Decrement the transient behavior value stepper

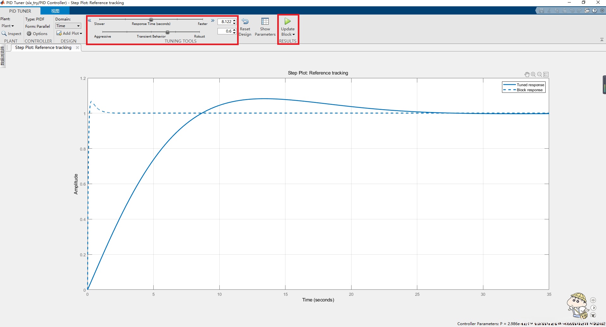click(x=234, y=33)
